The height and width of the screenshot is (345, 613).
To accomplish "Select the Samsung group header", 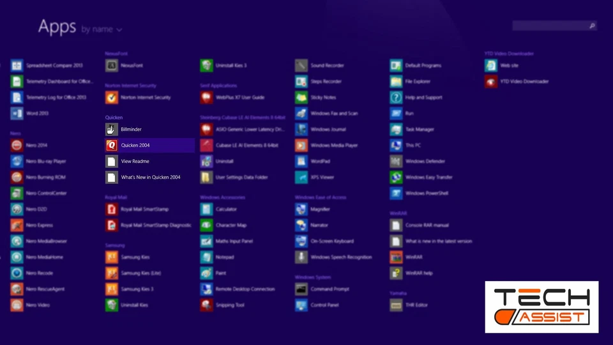I will coord(115,245).
